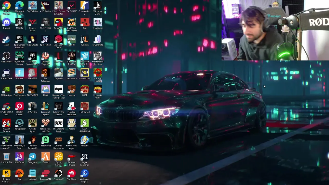Select the MISERY game icon

(x=20, y=22)
